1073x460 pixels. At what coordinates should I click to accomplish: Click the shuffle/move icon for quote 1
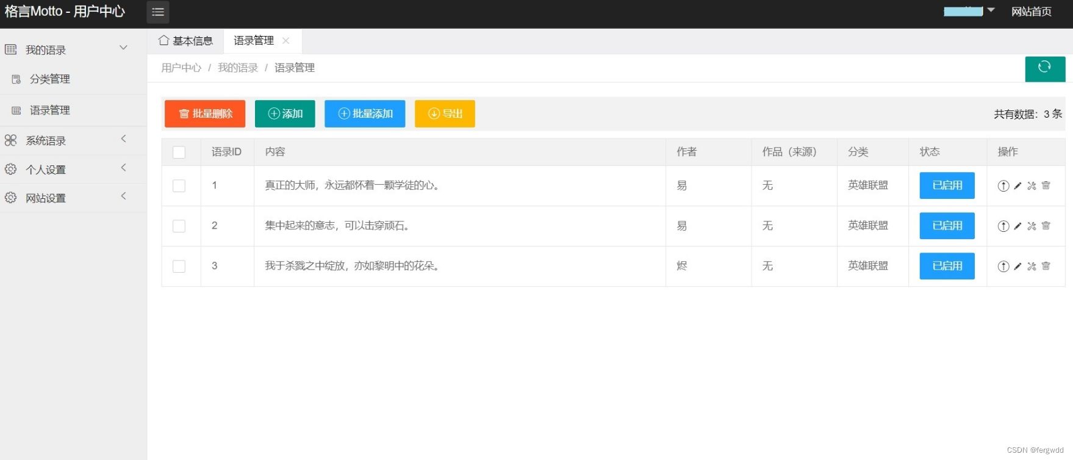(x=1032, y=185)
